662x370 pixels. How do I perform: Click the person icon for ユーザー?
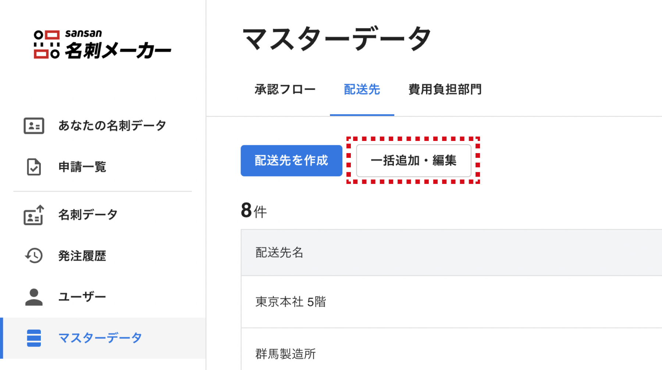tap(34, 297)
